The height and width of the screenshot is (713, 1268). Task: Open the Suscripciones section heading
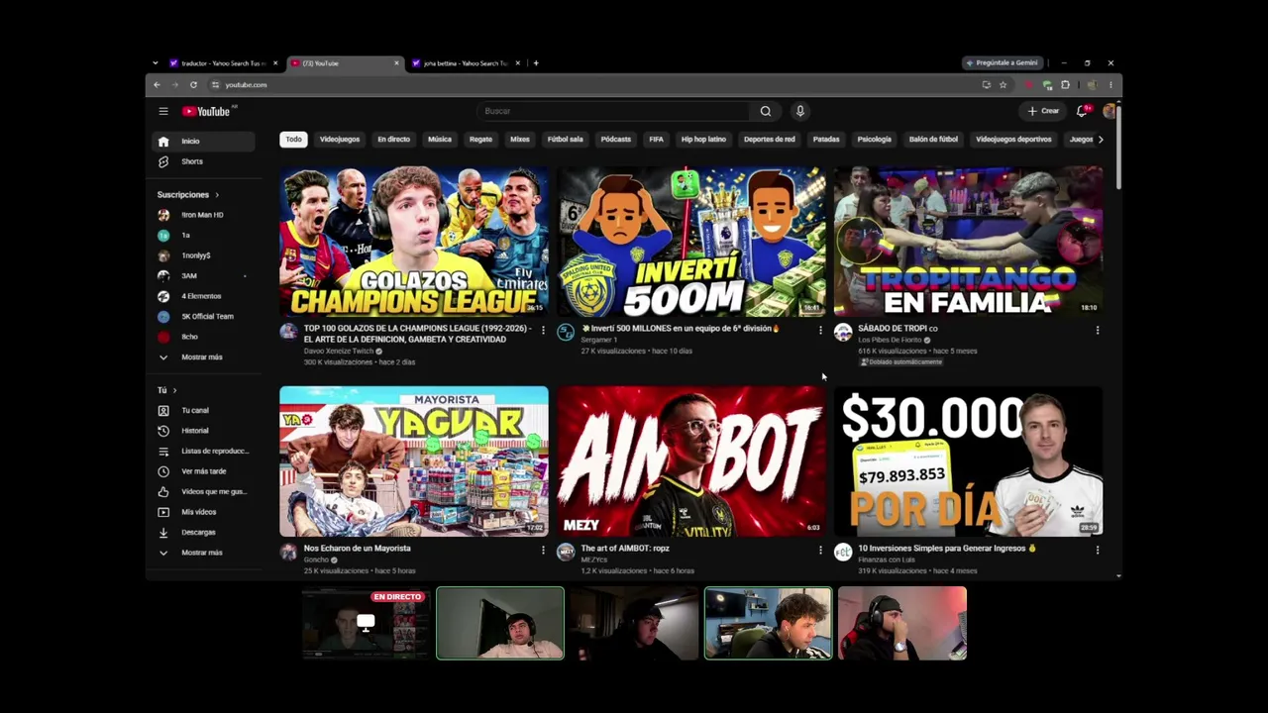188,195
